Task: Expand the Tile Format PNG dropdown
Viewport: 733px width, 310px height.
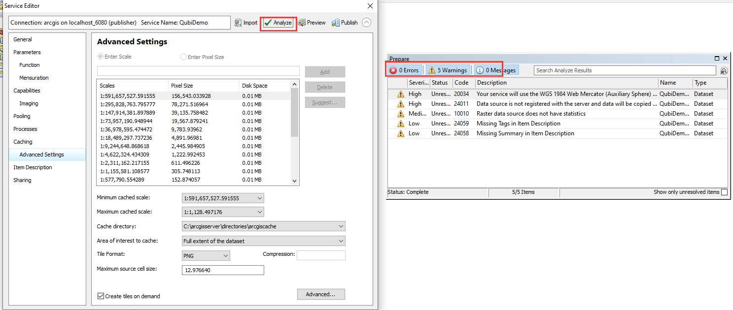Action: click(206, 256)
